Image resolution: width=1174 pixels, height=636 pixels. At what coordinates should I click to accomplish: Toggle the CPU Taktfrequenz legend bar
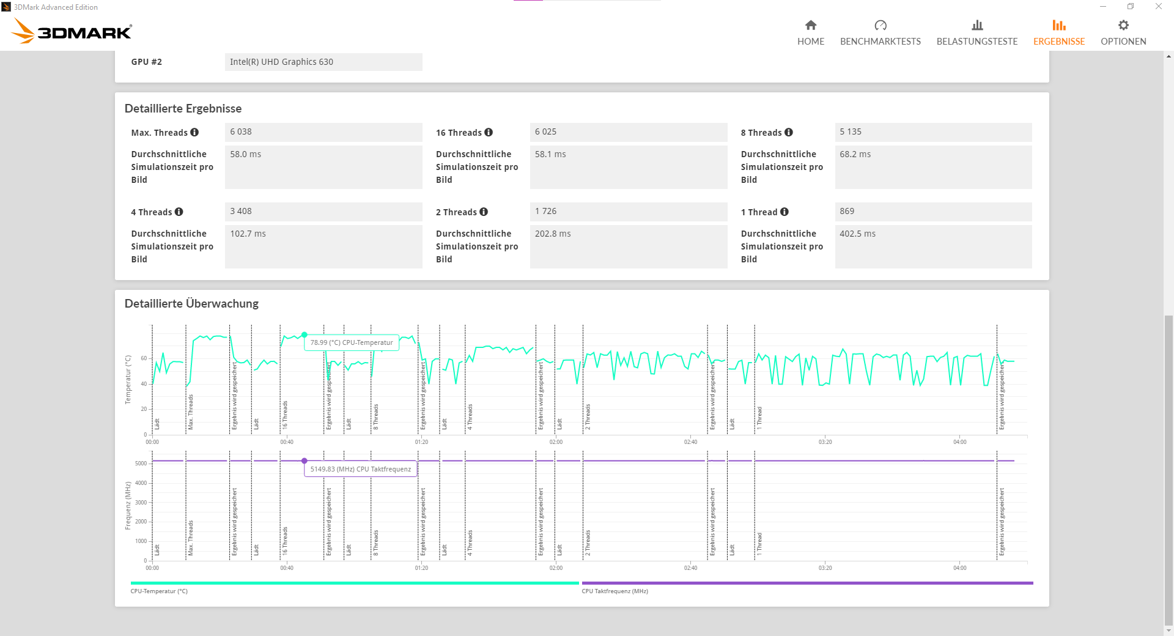pyautogui.click(x=808, y=583)
